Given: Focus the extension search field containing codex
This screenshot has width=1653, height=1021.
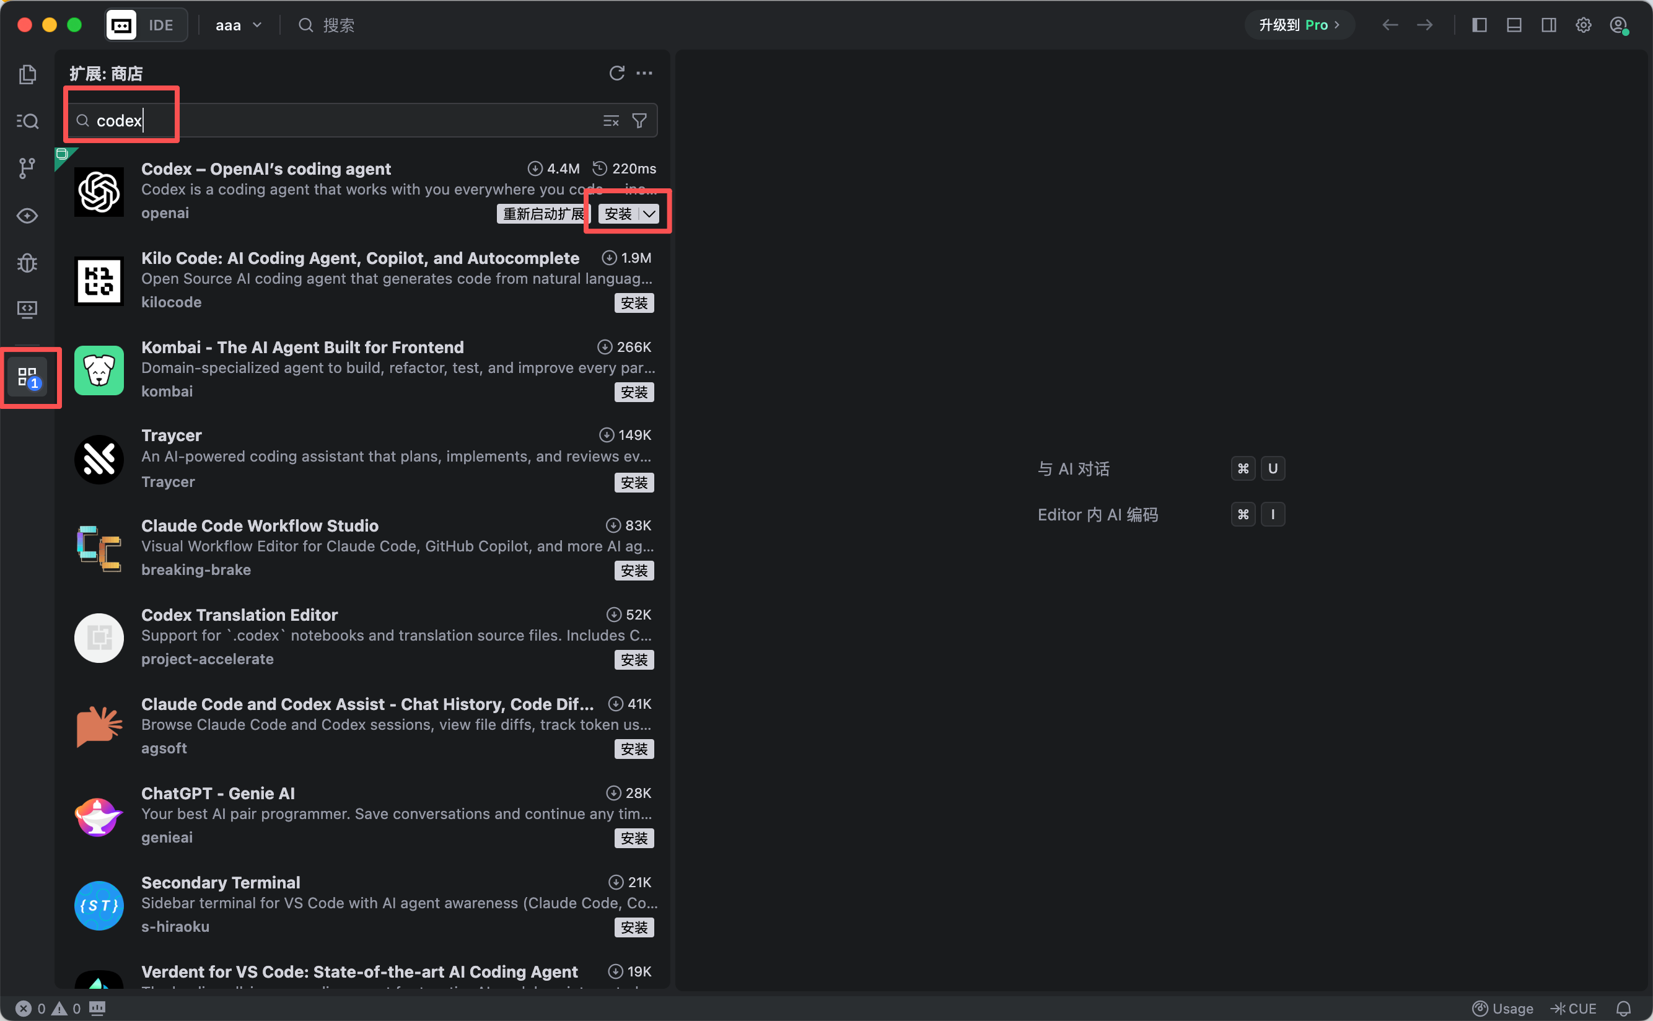Looking at the screenshot, I should pyautogui.click(x=362, y=120).
